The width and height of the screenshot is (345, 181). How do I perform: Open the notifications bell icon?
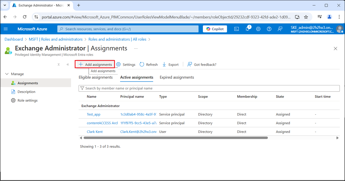coord(247,29)
